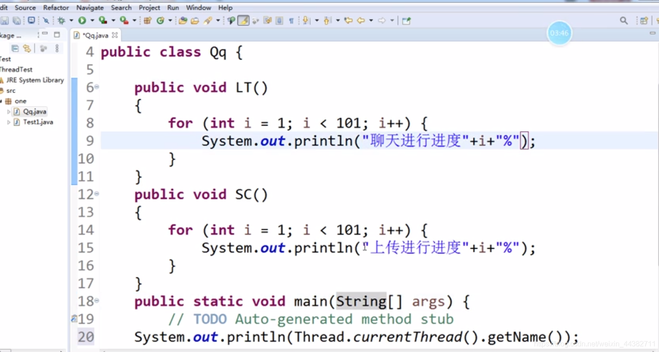Click the Save toolbar icon
The width and height of the screenshot is (659, 352).
pyautogui.click(x=5, y=21)
